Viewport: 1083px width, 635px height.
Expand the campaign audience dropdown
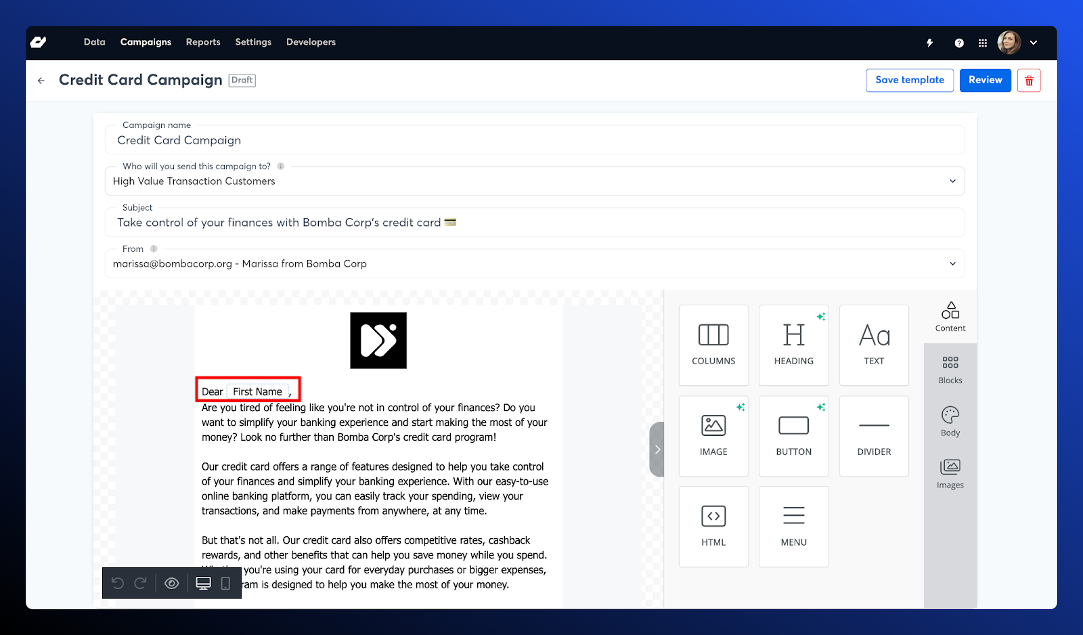click(x=952, y=181)
